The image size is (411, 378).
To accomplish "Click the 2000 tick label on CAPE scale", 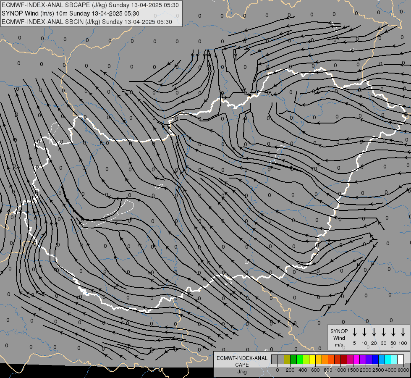I will 366,370.
